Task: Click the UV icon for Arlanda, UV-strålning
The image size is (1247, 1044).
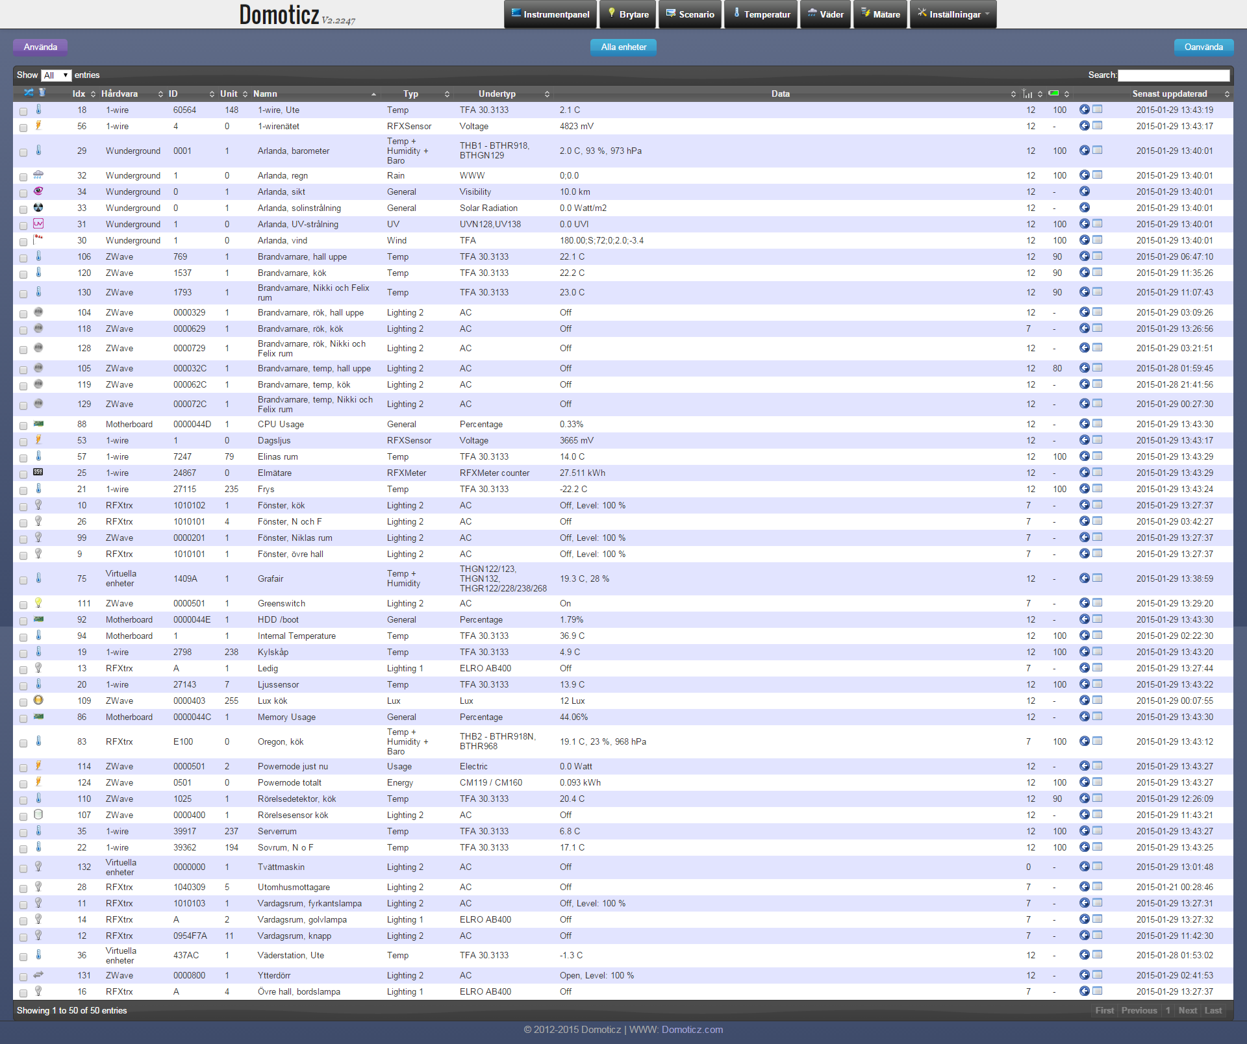Action: (x=38, y=223)
